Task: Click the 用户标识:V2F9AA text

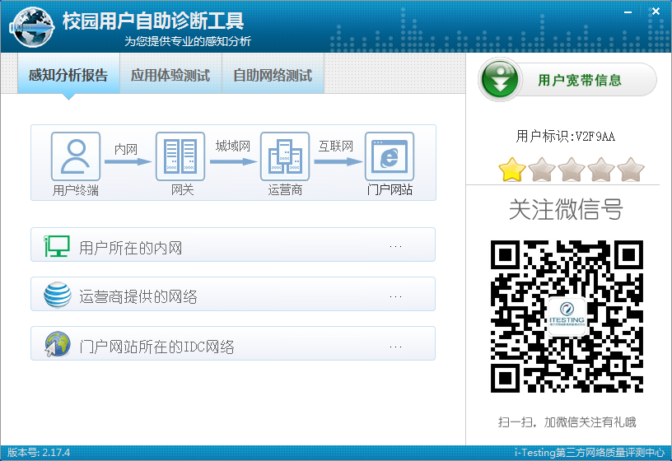Action: pos(565,137)
